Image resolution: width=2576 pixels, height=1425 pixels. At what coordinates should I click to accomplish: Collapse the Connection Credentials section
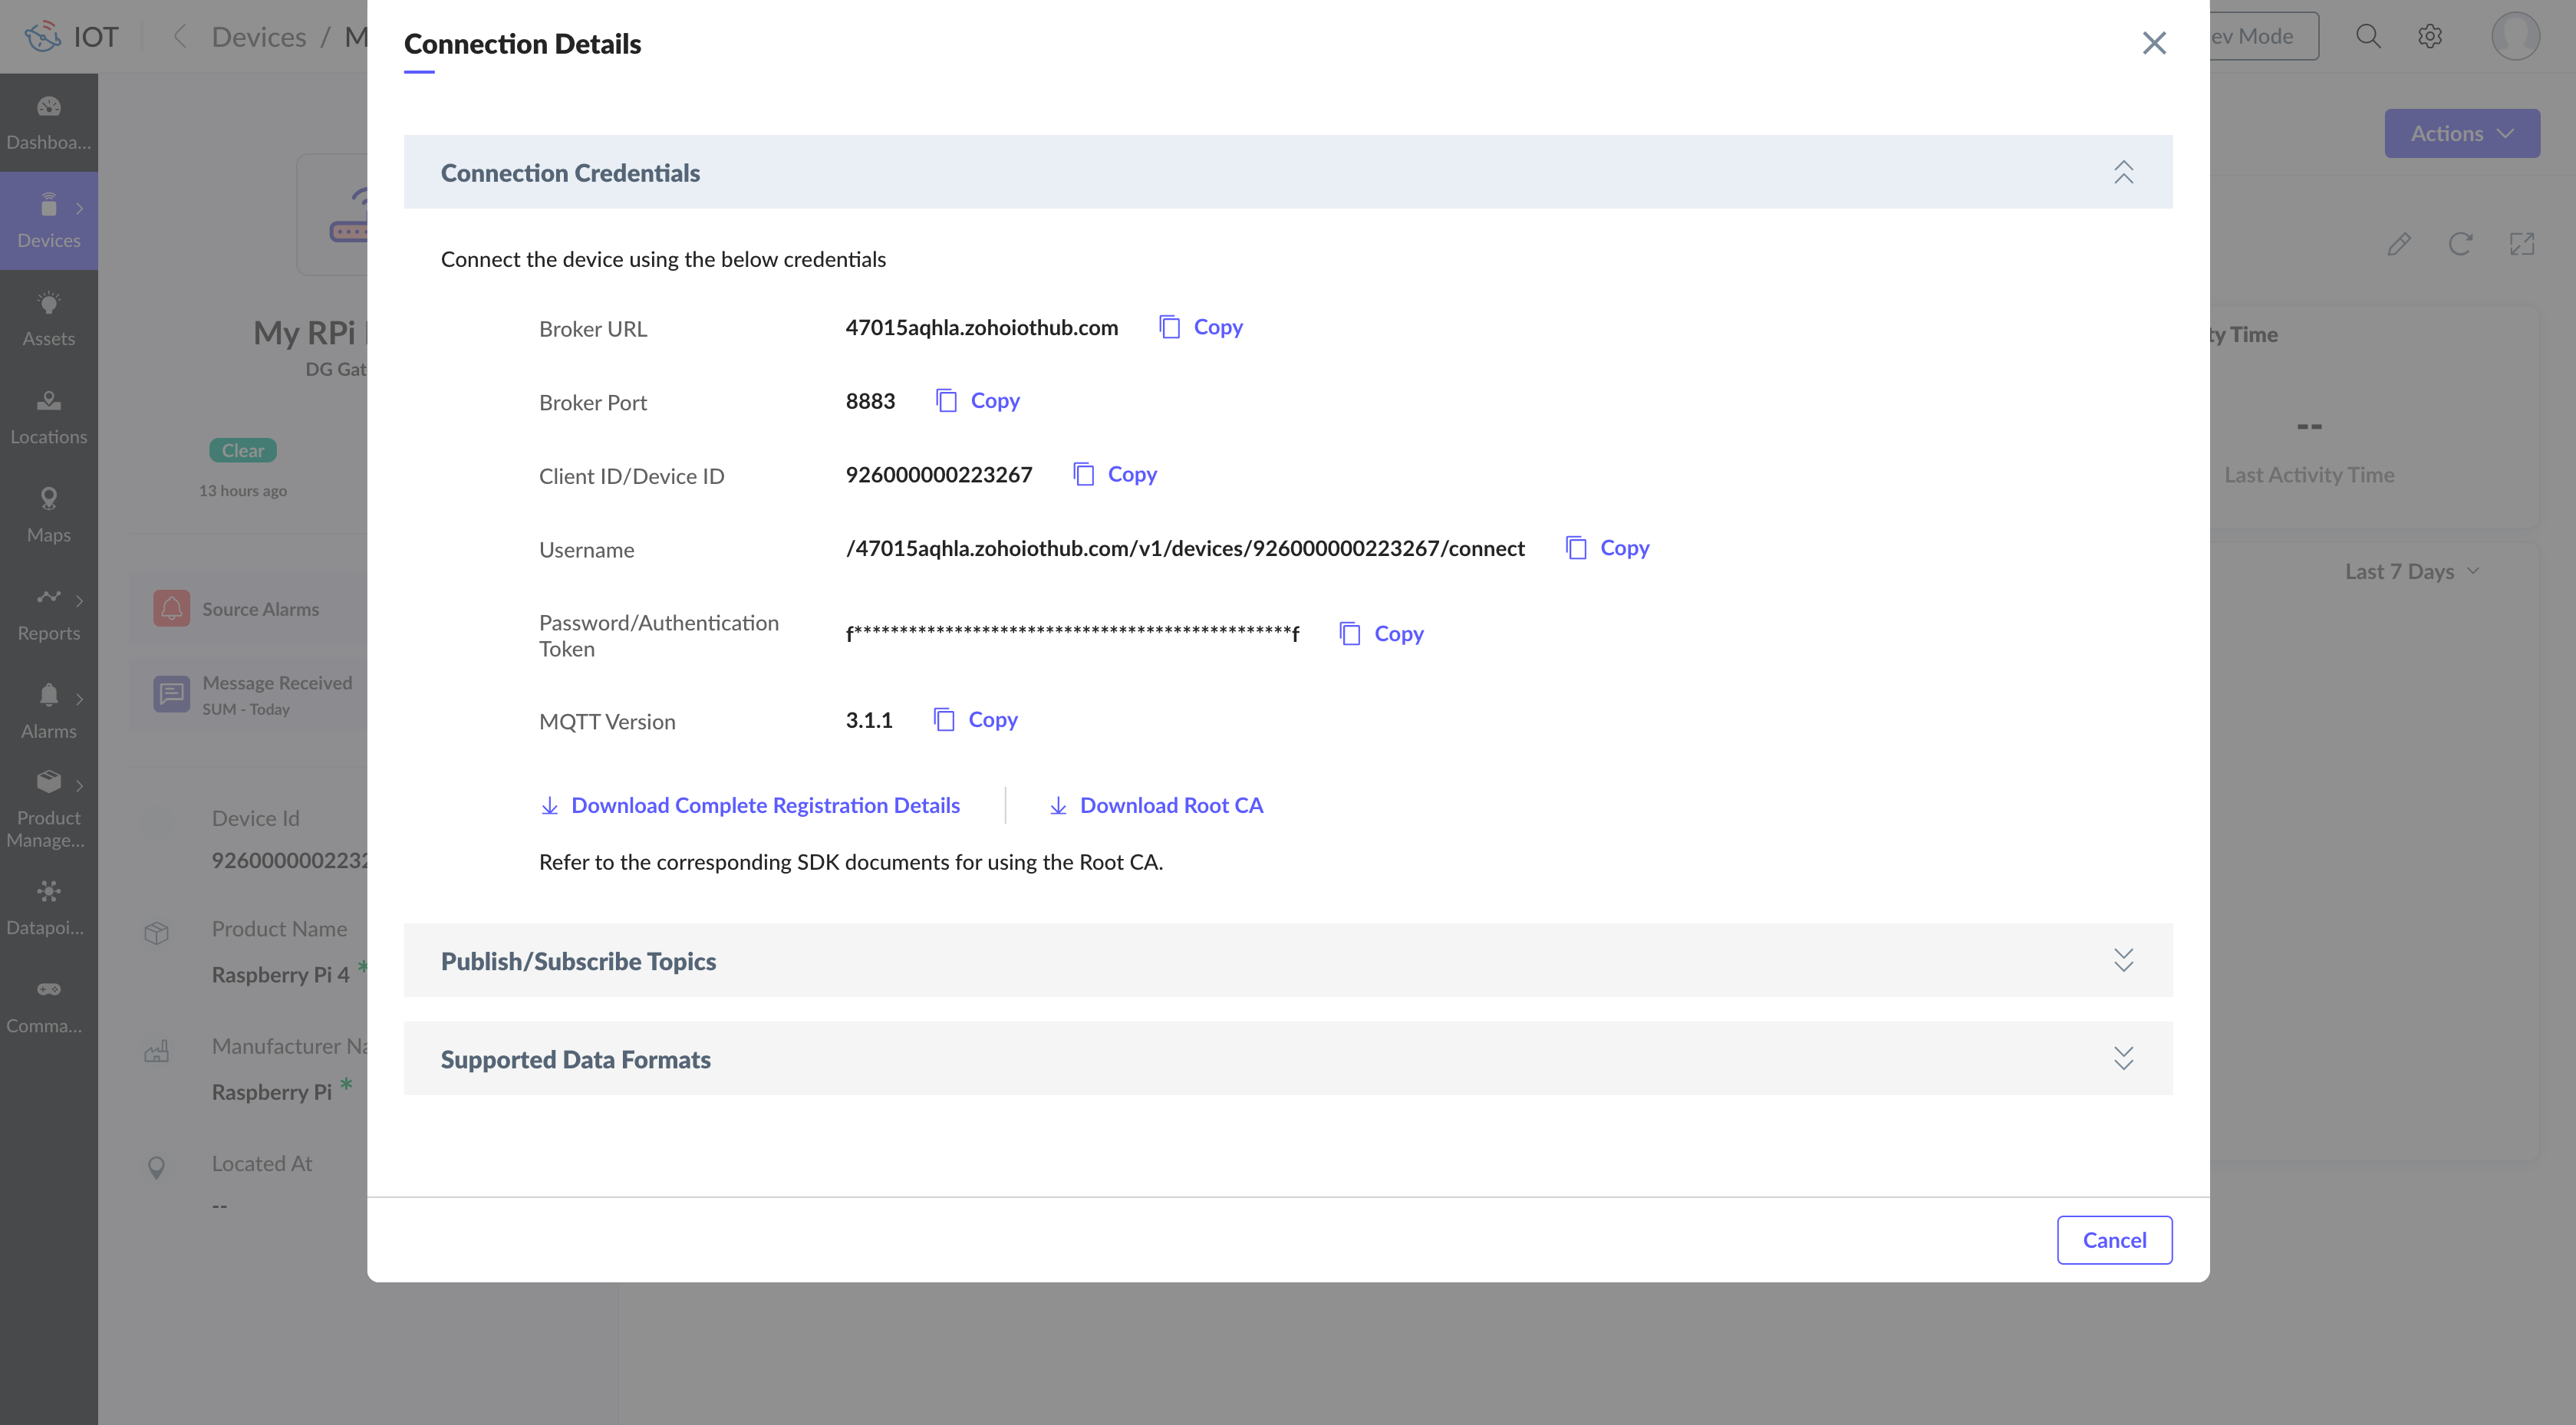tap(2123, 172)
